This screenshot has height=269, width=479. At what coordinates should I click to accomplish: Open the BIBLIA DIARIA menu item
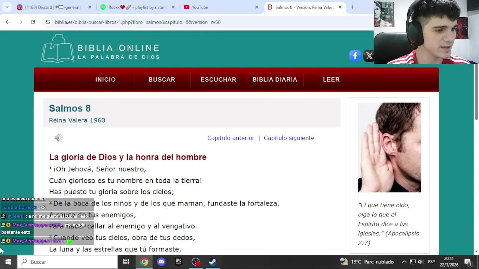(275, 80)
